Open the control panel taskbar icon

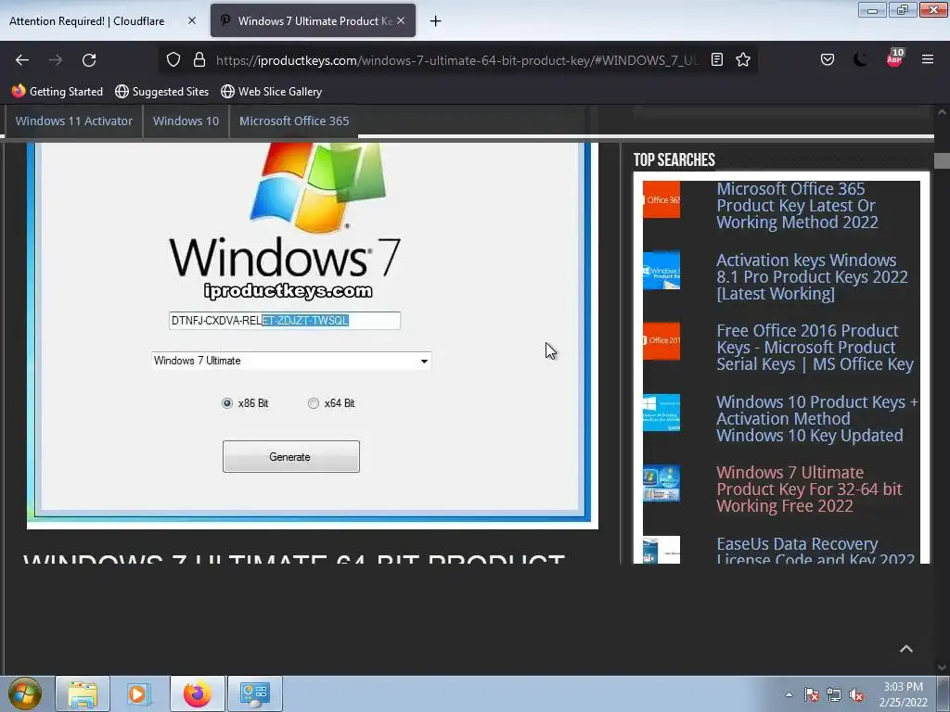[x=254, y=693]
